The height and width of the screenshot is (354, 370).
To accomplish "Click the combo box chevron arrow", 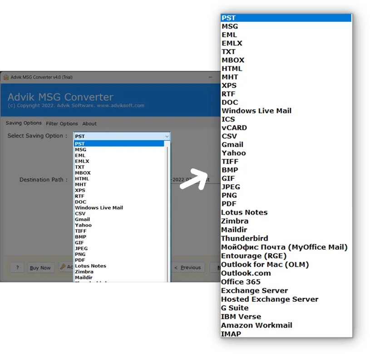I will (x=167, y=136).
